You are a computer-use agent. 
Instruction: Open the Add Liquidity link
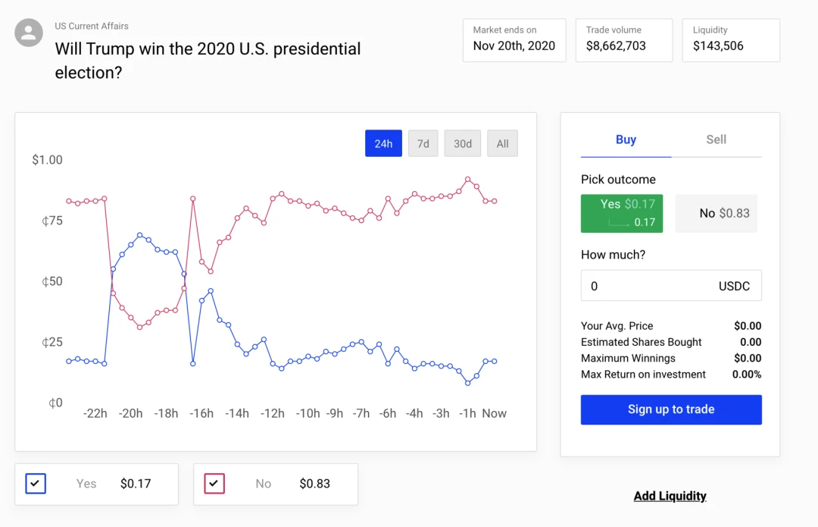[670, 496]
